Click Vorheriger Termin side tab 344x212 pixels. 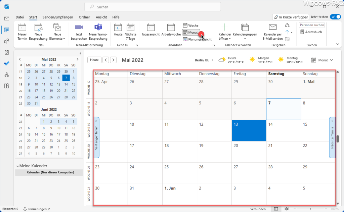[x=96, y=137]
